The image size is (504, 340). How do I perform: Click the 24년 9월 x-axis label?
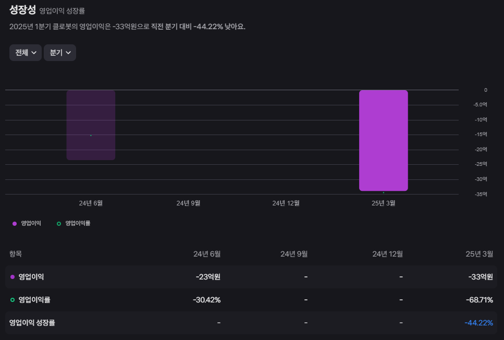pyautogui.click(x=188, y=203)
